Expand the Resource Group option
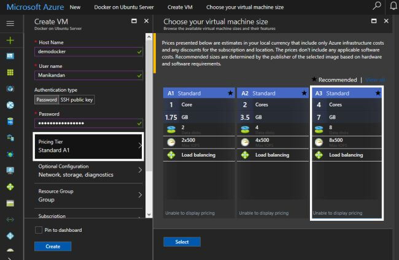The height and width of the screenshot is (260, 399). click(88, 195)
